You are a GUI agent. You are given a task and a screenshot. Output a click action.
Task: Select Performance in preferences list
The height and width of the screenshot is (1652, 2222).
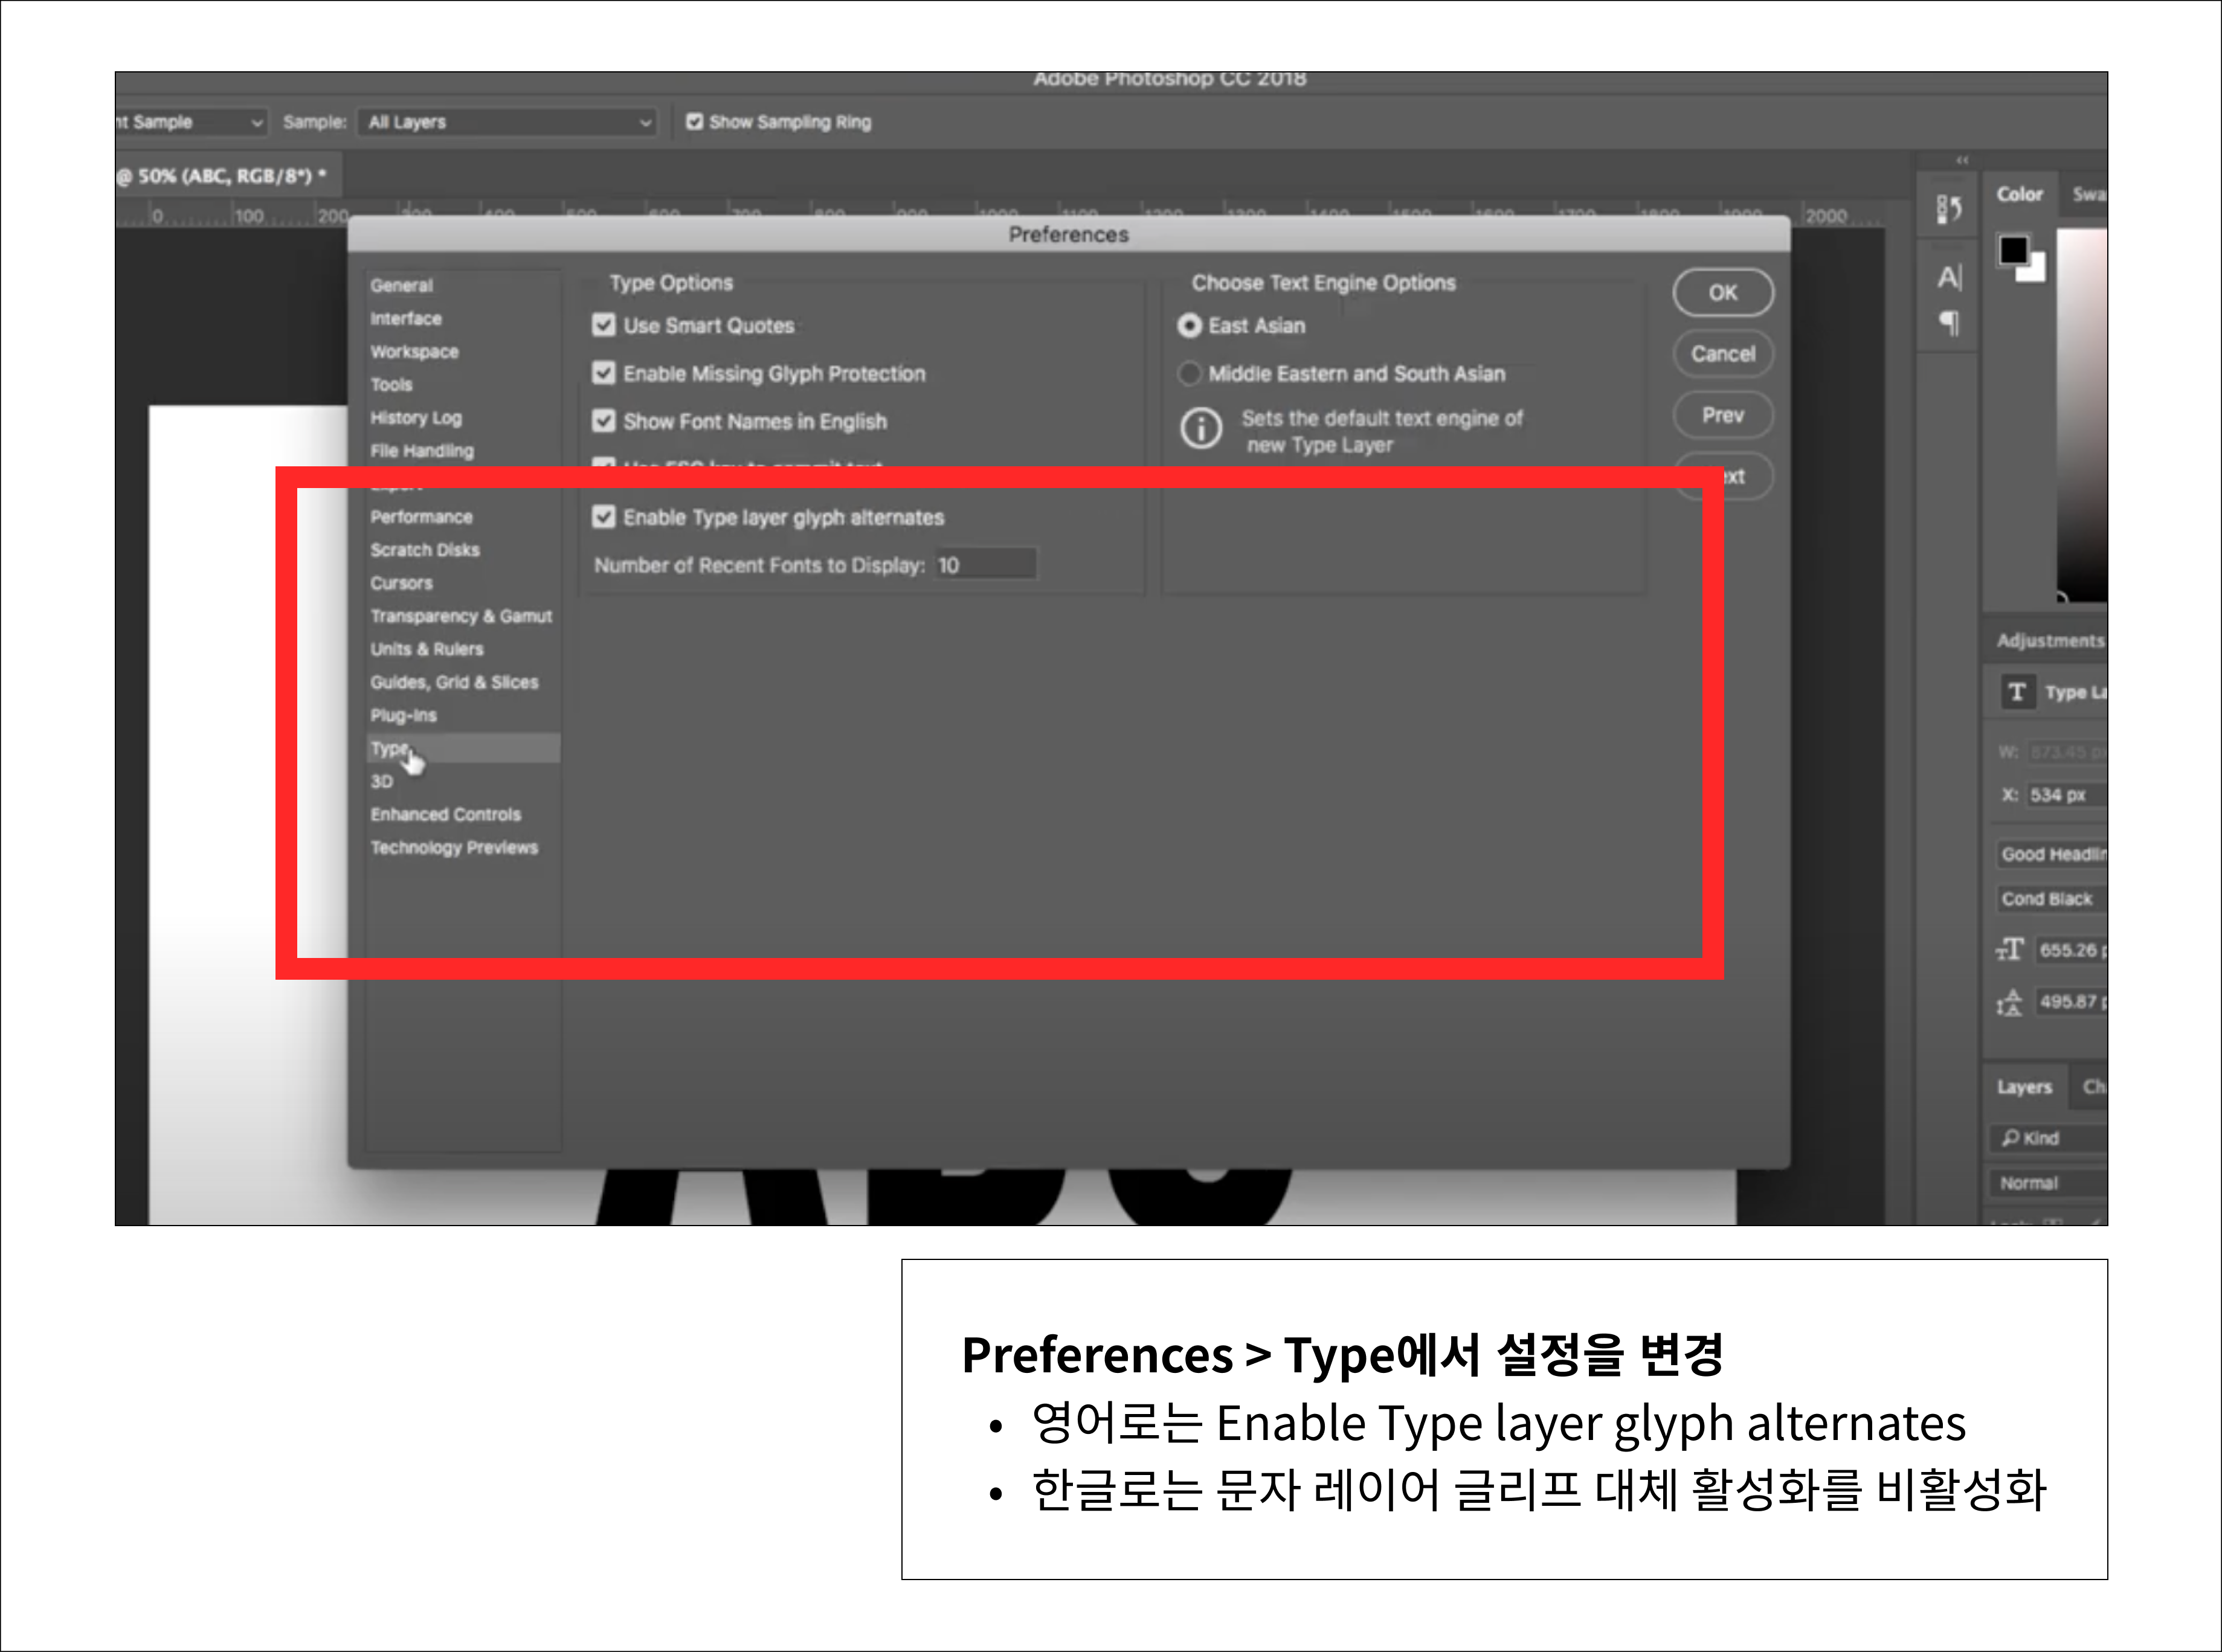(x=421, y=517)
